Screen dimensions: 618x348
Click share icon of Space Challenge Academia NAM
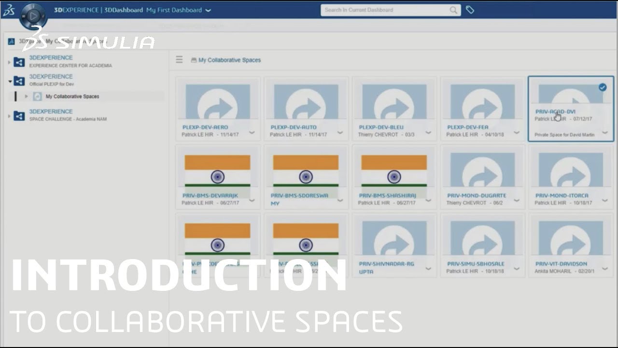pyautogui.click(x=19, y=116)
